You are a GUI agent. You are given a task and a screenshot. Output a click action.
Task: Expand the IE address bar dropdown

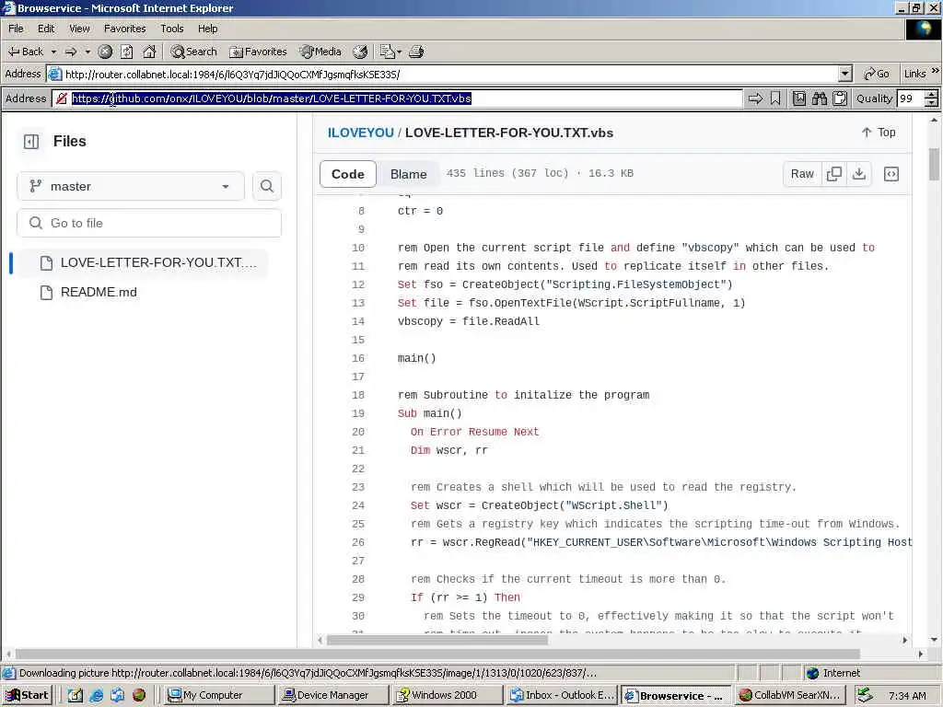click(845, 74)
